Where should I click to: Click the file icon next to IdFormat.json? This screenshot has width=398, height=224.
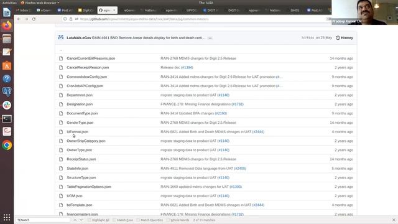coord(61,132)
